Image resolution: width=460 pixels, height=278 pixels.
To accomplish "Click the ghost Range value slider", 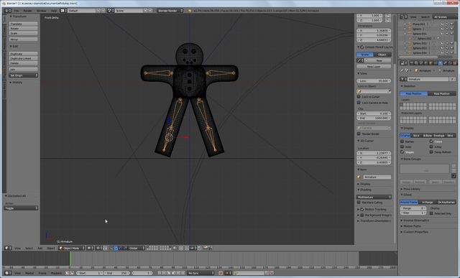I will click(413, 208).
